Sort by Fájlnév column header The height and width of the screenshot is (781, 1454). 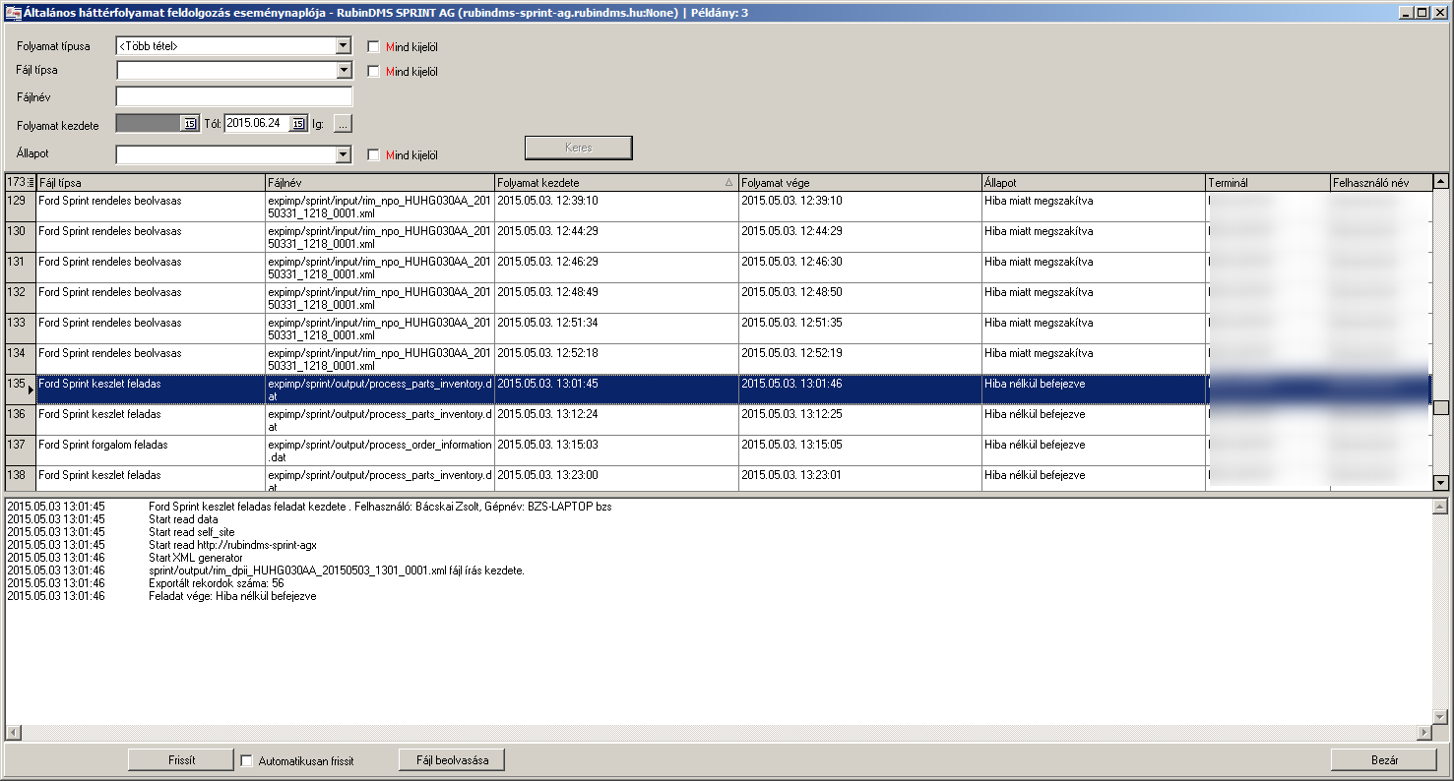(380, 183)
